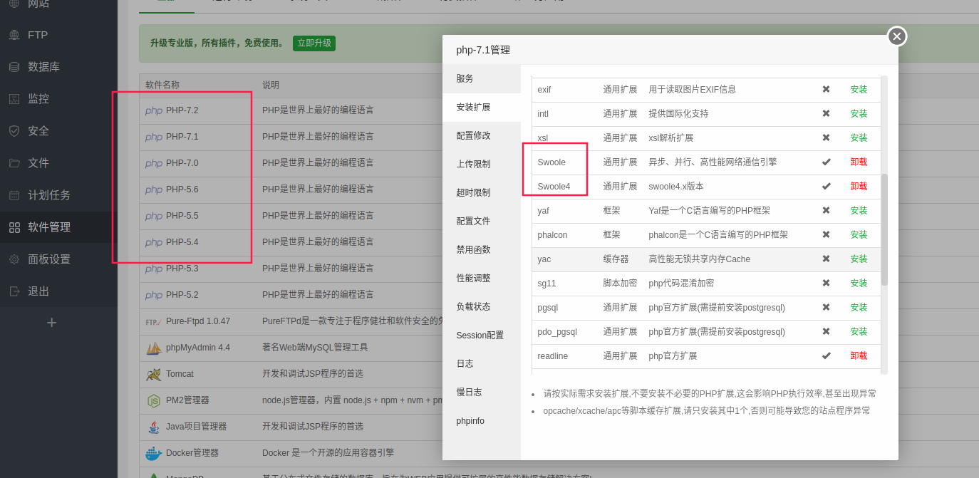
Task: Click the PHP-5.5 logo icon
Action: tap(154, 216)
